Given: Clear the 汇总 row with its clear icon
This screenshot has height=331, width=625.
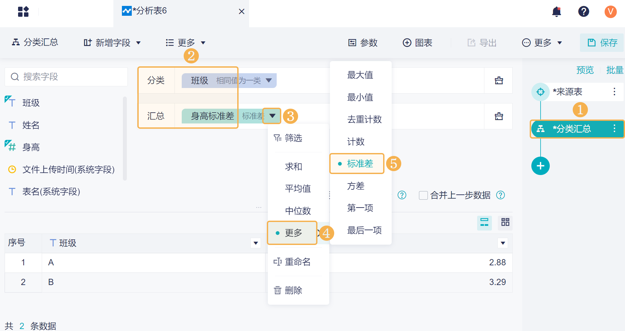Looking at the screenshot, I should coord(499,116).
